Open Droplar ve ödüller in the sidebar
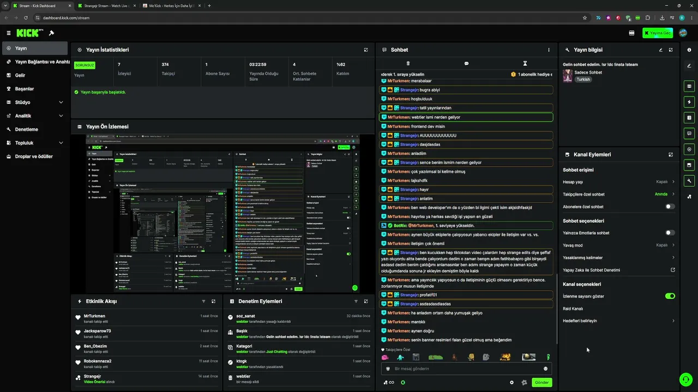The image size is (698, 392). click(34, 156)
